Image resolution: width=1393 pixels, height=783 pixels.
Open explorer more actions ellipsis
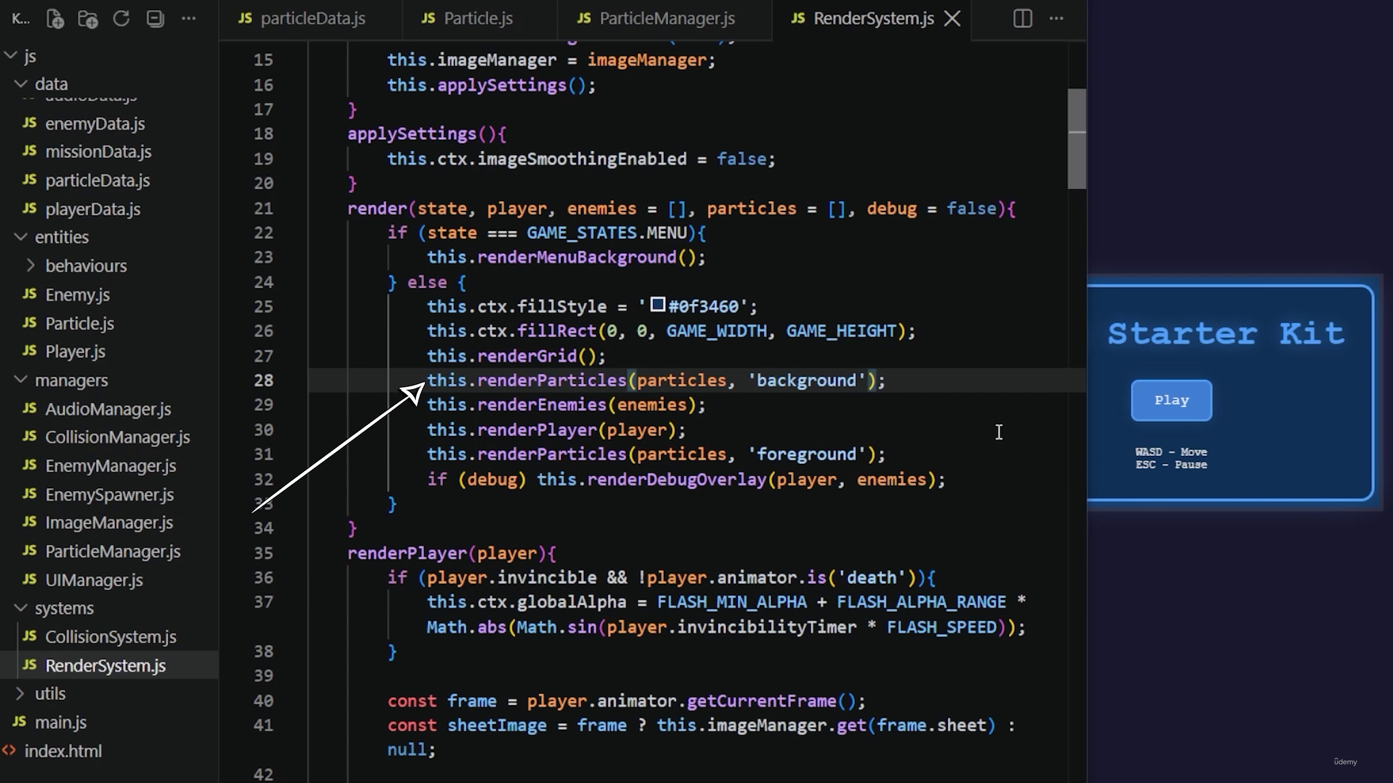pos(189,18)
